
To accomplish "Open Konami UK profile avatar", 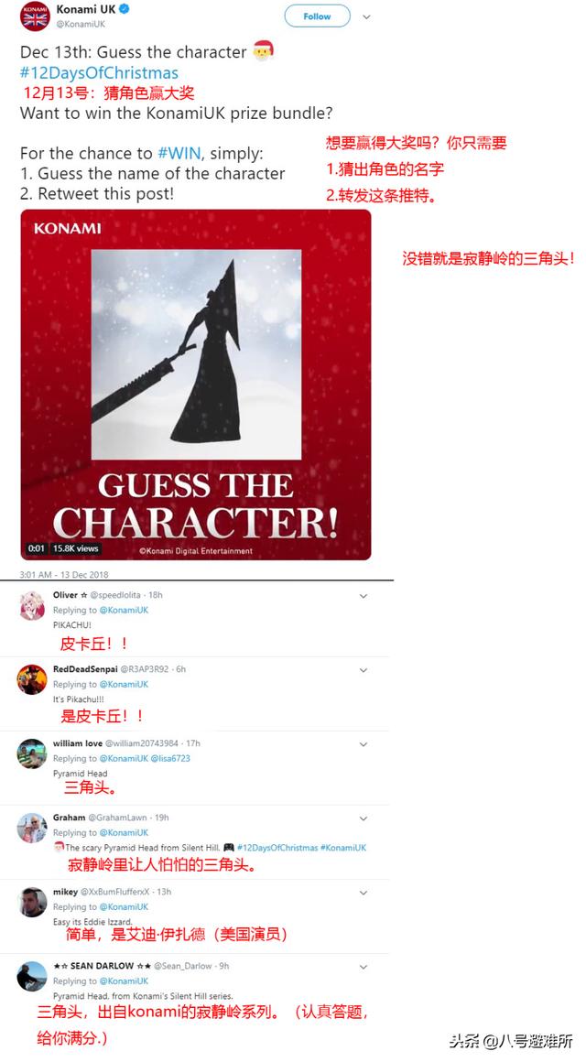I will pos(35,16).
